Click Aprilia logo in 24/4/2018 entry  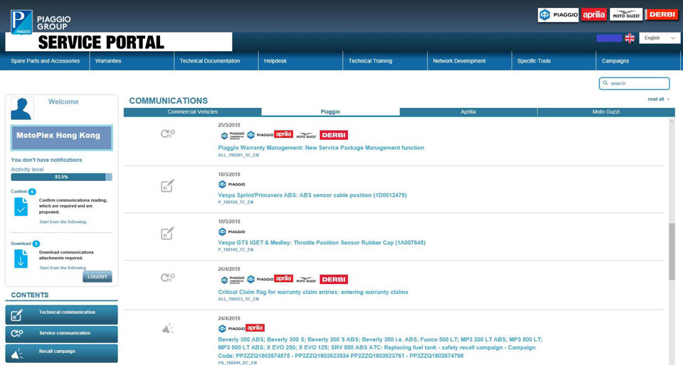point(255,327)
